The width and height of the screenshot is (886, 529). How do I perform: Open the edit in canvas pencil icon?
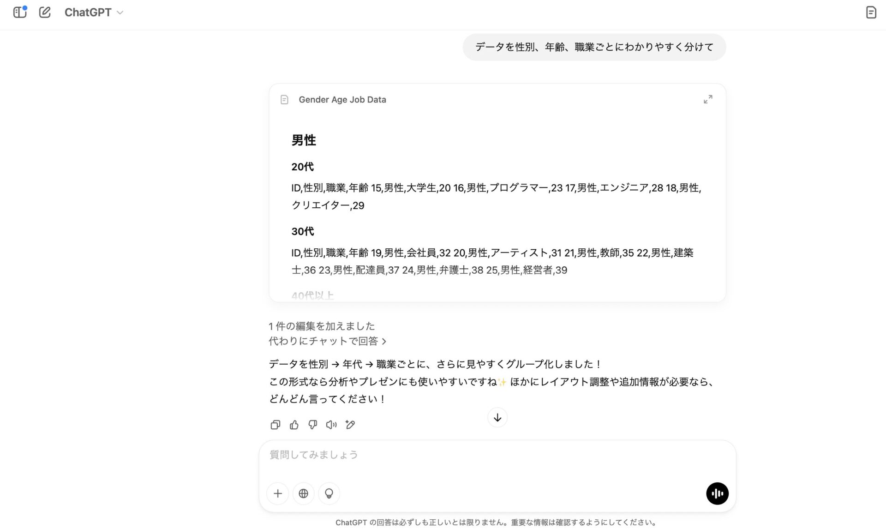click(350, 425)
